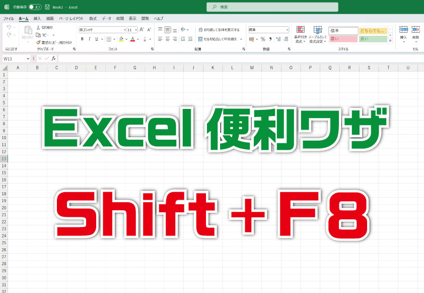Click the Borders grid icon
This screenshot has height=293, width=424.
pos(109,39)
